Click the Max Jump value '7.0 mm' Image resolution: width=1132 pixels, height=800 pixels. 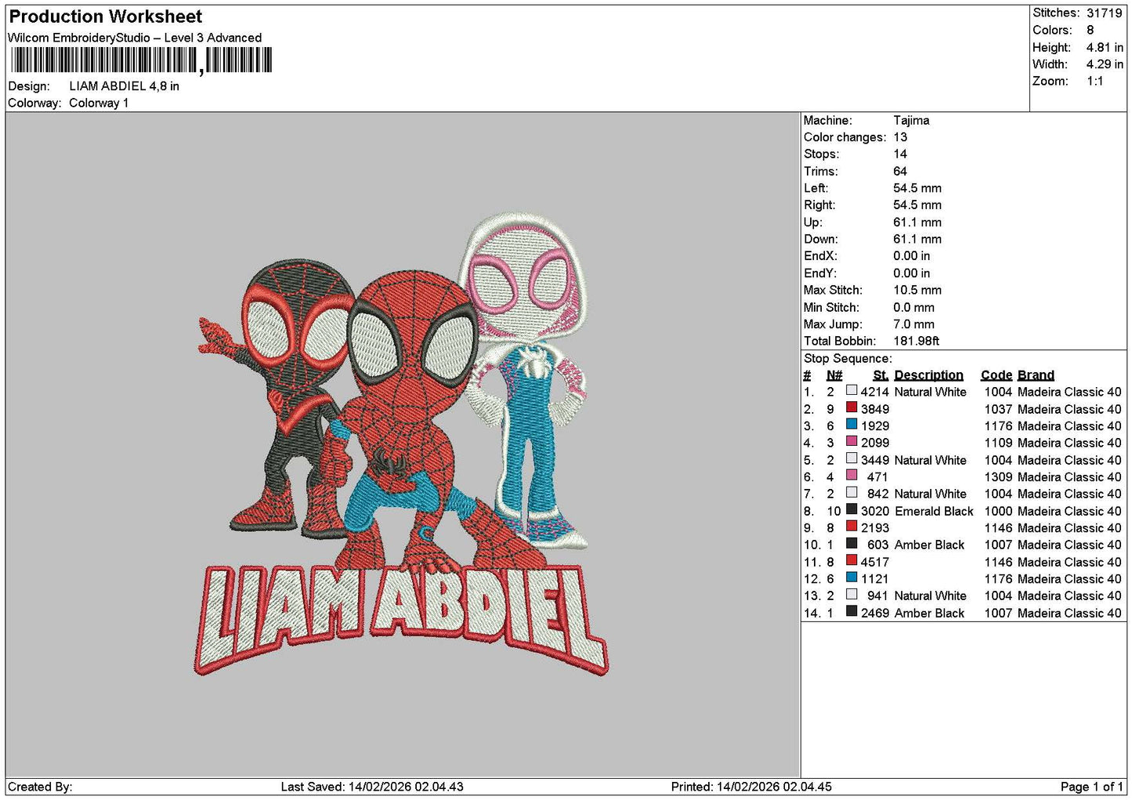pyautogui.click(x=914, y=324)
